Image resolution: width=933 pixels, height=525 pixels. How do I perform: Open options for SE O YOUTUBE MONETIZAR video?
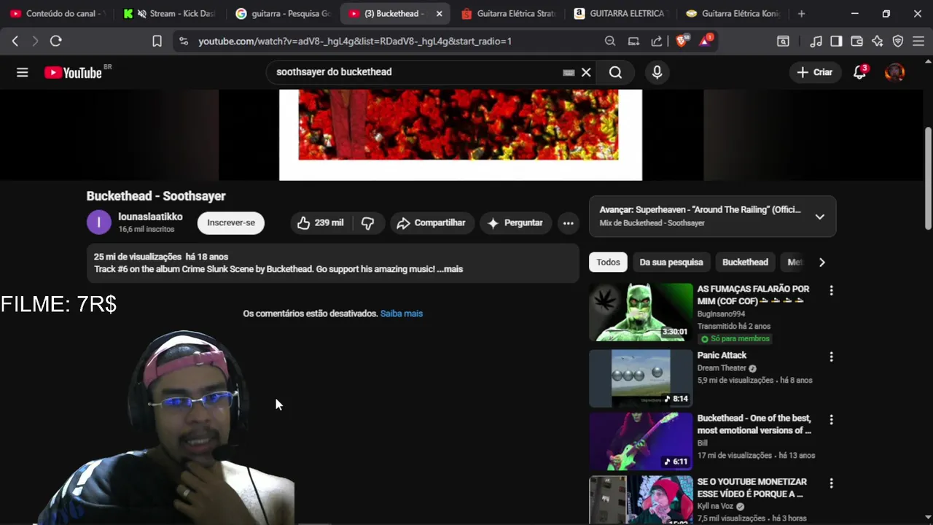(x=831, y=483)
